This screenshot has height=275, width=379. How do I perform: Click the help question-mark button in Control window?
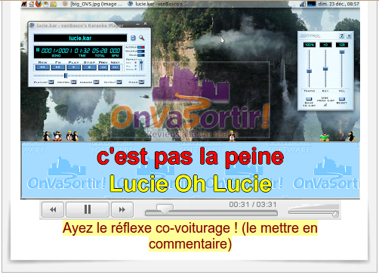(341, 36)
